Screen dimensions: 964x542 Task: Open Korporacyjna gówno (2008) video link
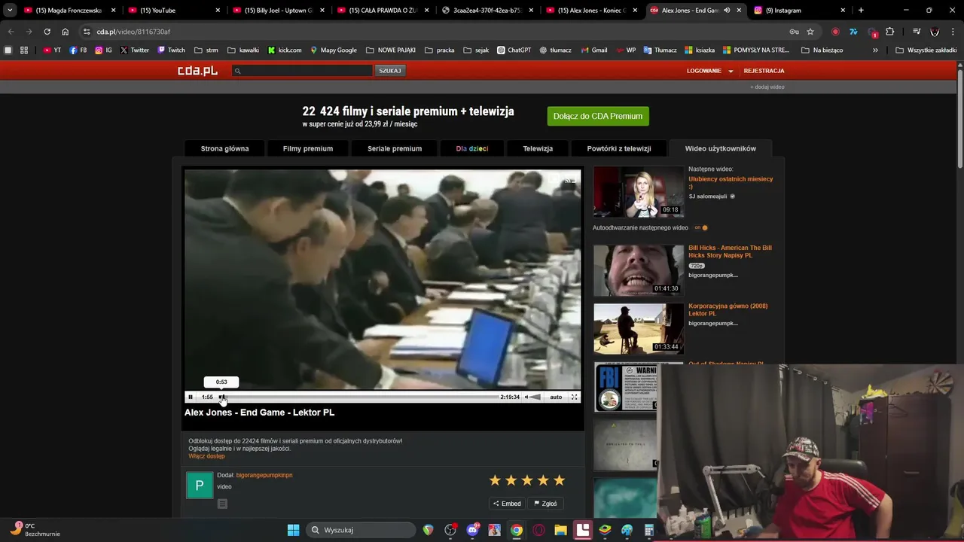728,309
